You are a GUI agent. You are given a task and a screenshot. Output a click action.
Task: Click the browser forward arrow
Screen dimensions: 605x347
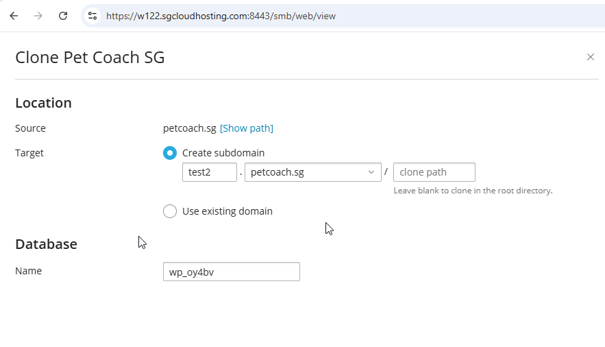(38, 16)
